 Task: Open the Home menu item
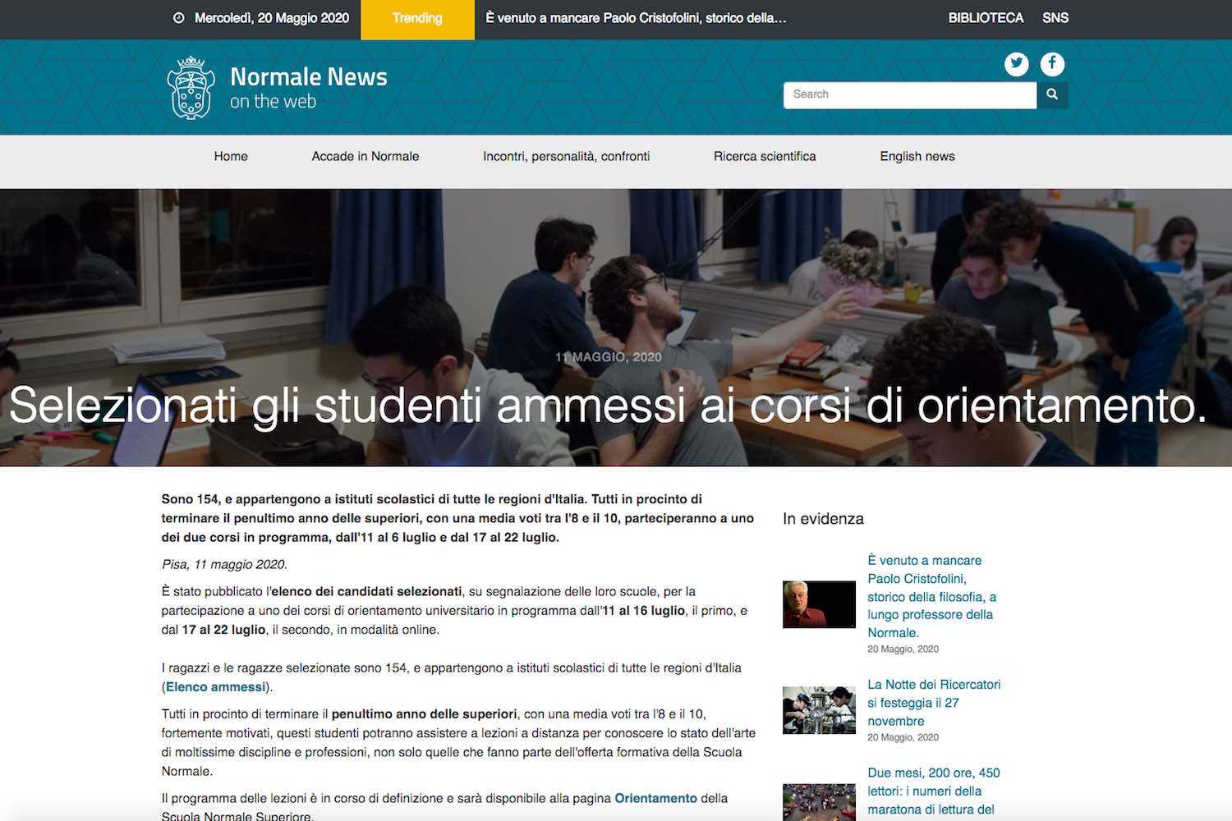231,157
